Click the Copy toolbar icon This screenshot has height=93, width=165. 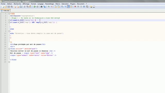click(28, 7)
